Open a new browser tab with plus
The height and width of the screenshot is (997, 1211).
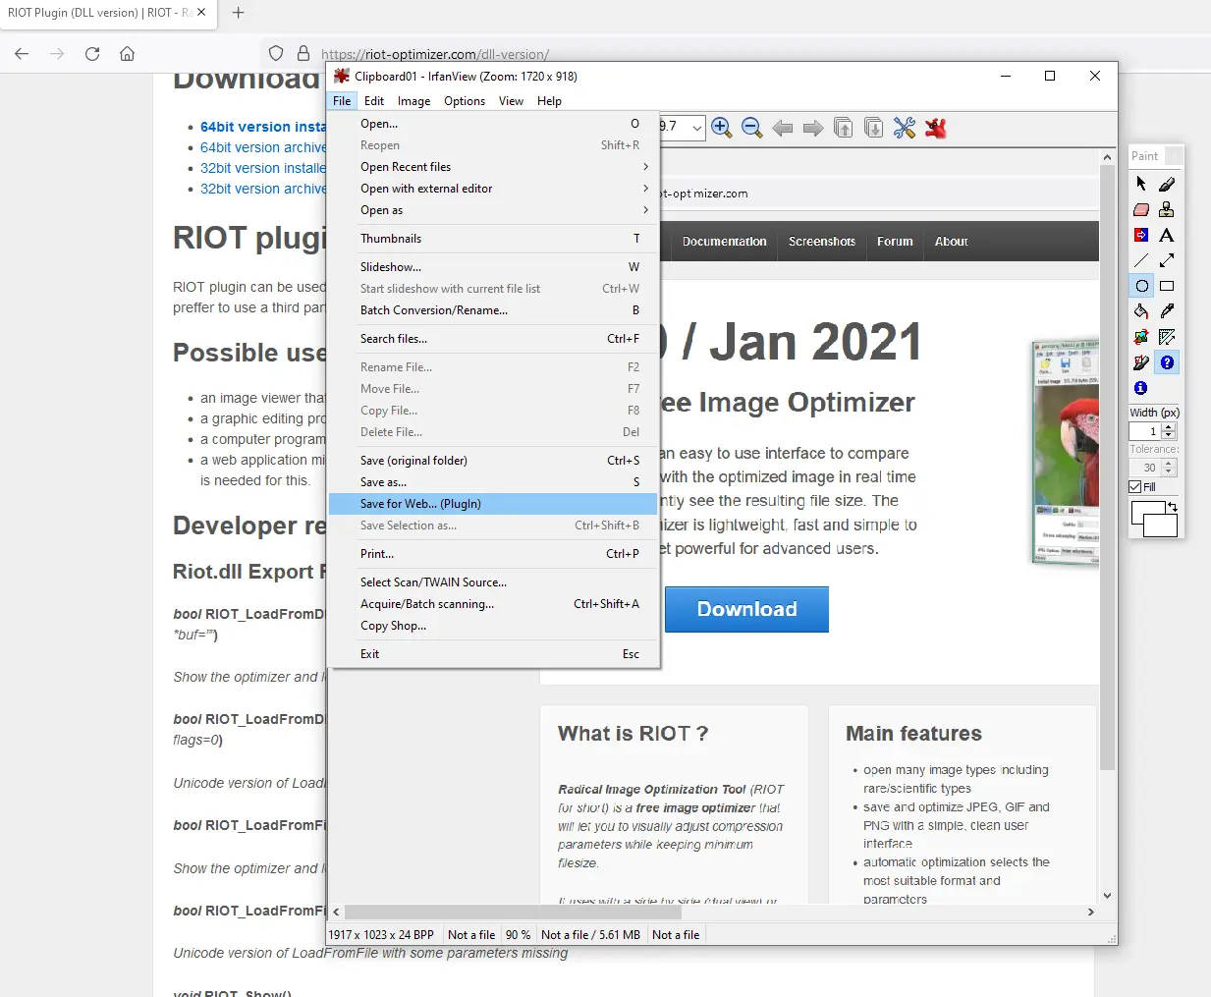[238, 13]
